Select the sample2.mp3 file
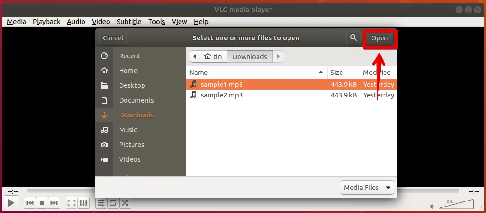 [291, 95]
